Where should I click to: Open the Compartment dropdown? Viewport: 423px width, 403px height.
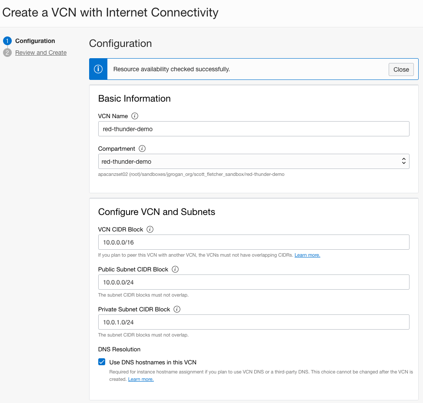253,162
